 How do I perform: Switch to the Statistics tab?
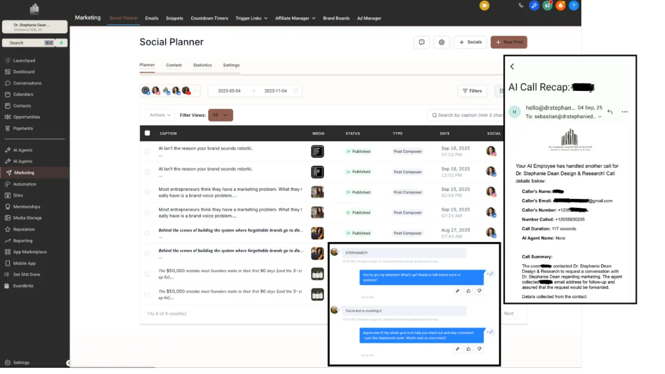coord(202,65)
